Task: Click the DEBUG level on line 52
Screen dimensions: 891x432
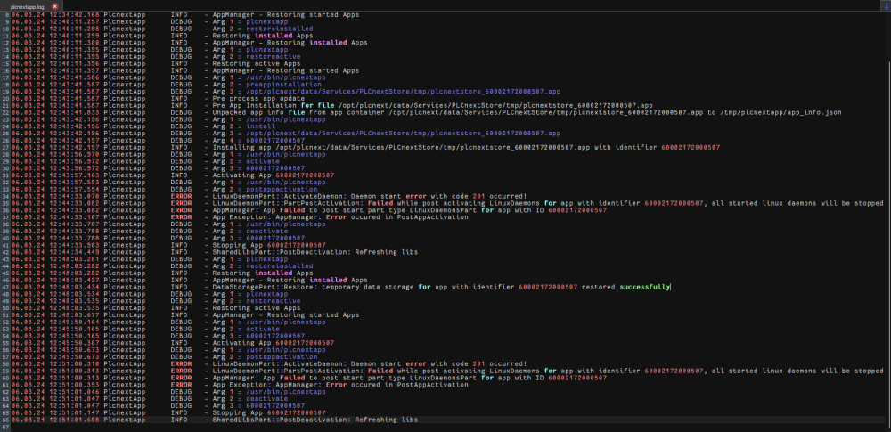Action: pos(181,322)
